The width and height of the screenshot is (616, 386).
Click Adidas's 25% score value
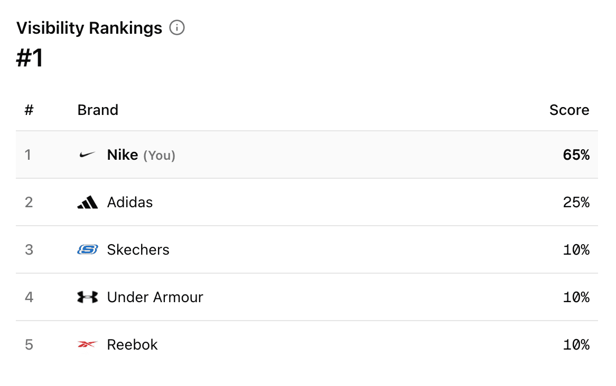(576, 202)
